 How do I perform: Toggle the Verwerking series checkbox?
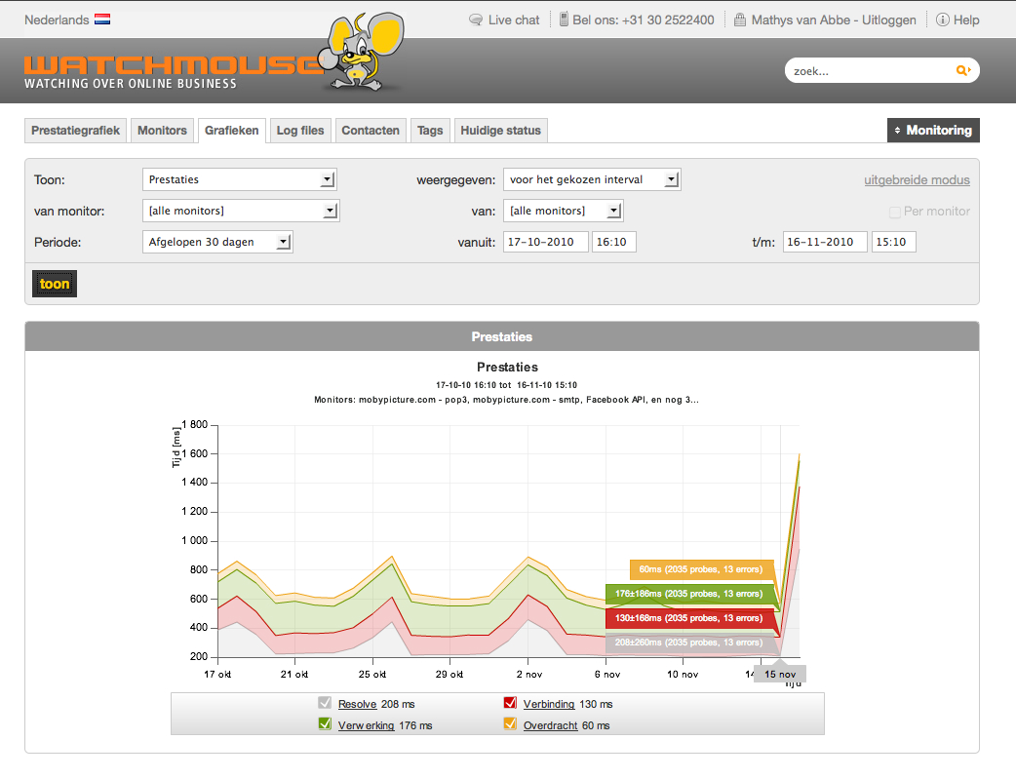[x=326, y=725]
